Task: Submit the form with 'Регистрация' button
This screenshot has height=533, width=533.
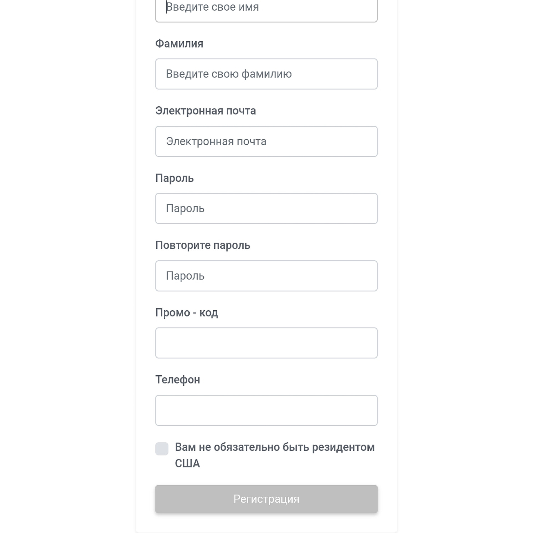Action: click(x=266, y=499)
